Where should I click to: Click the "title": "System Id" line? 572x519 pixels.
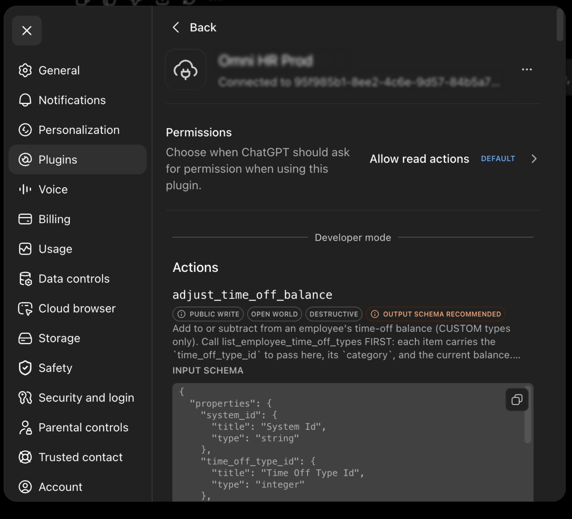[269, 426]
